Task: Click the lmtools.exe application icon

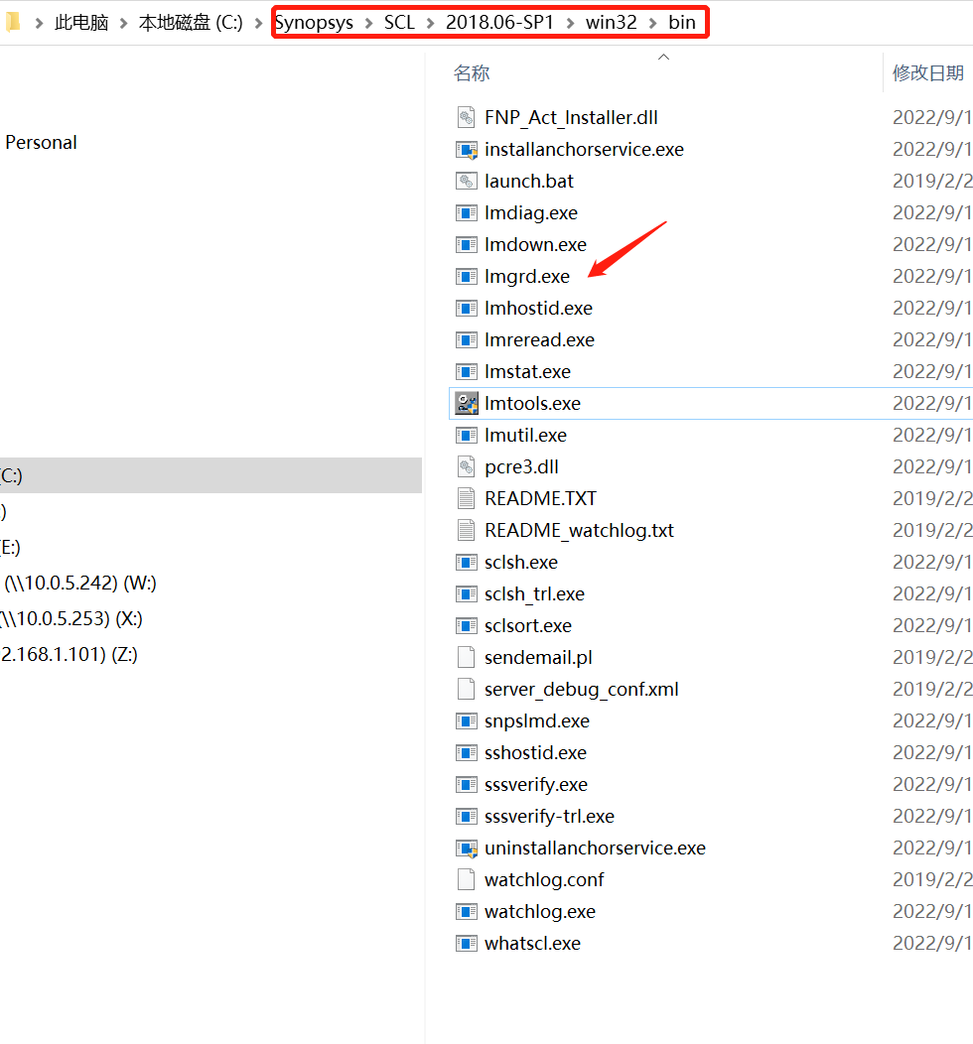Action: click(467, 404)
